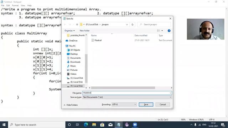228x128 pixels.
Task: Refresh the javapro folder listing
Action: [133, 25]
